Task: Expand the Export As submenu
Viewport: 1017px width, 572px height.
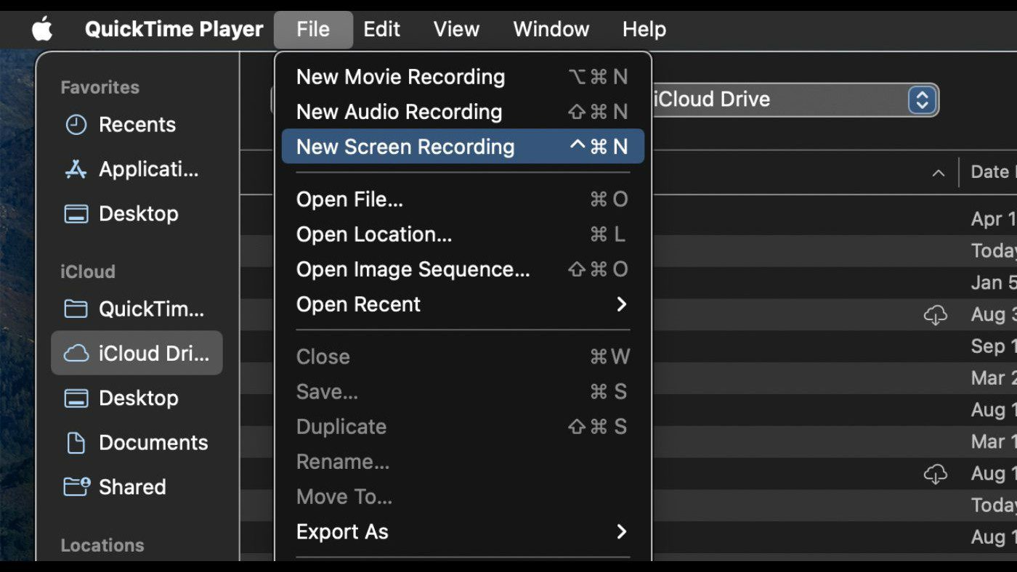Action: point(621,532)
